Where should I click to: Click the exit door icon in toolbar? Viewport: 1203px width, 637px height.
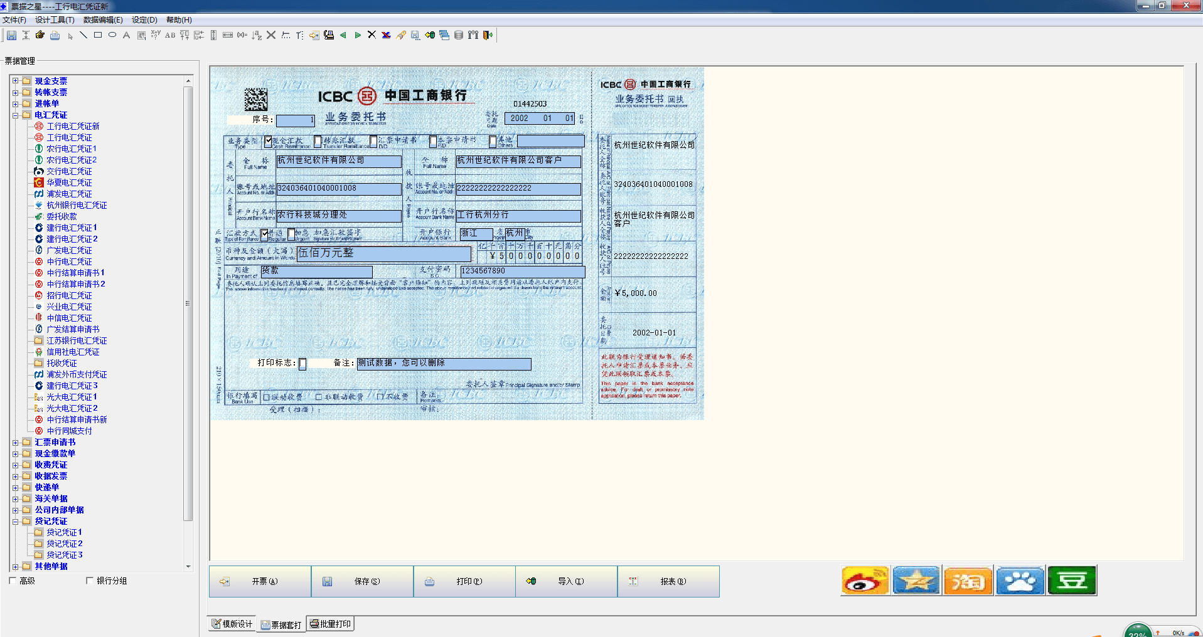488,35
